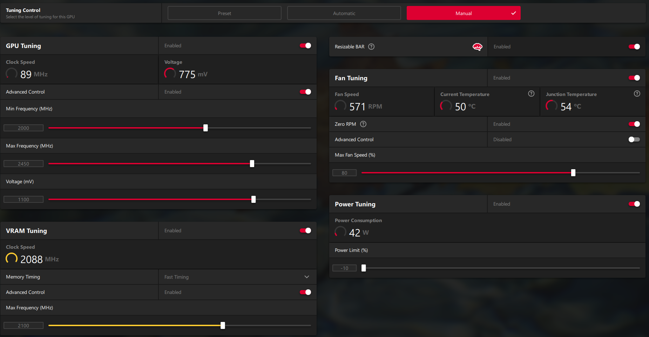The image size is (649, 337).
Task: Click the Min Frequency value field 2000
Action: click(x=23, y=128)
